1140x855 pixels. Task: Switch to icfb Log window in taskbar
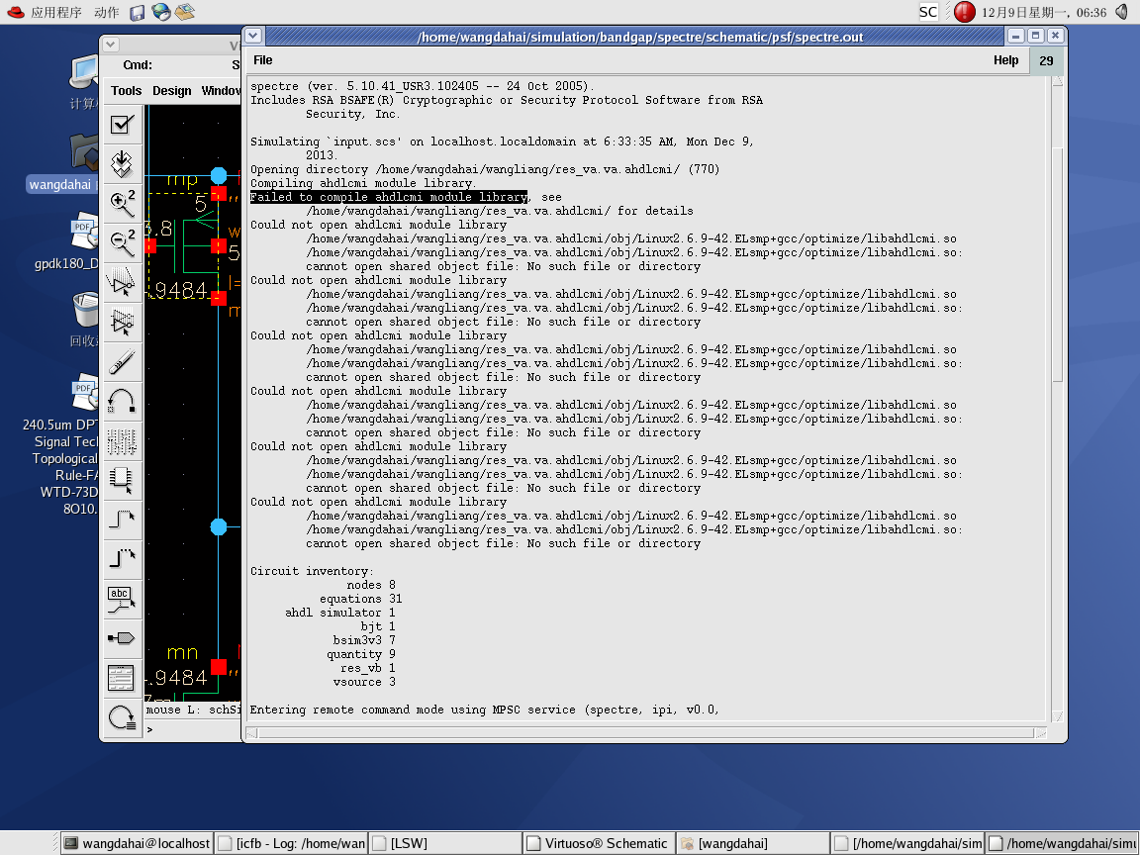[292, 843]
